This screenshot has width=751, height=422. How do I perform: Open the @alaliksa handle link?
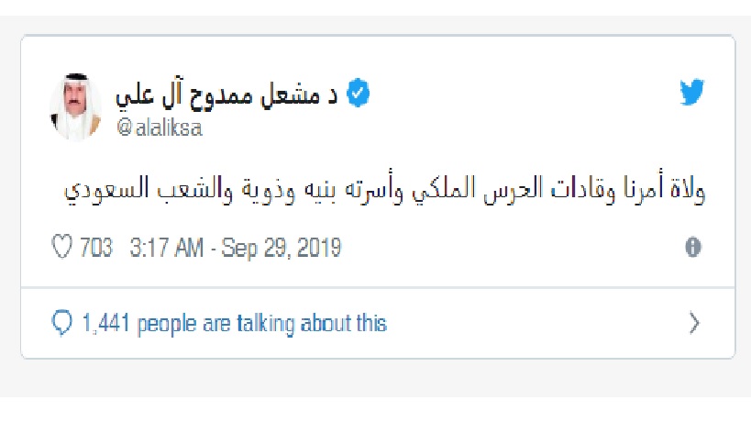pos(160,128)
